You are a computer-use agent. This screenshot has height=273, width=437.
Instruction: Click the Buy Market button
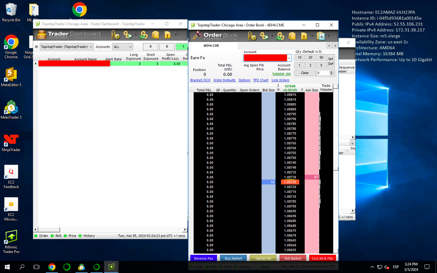(x=233, y=258)
